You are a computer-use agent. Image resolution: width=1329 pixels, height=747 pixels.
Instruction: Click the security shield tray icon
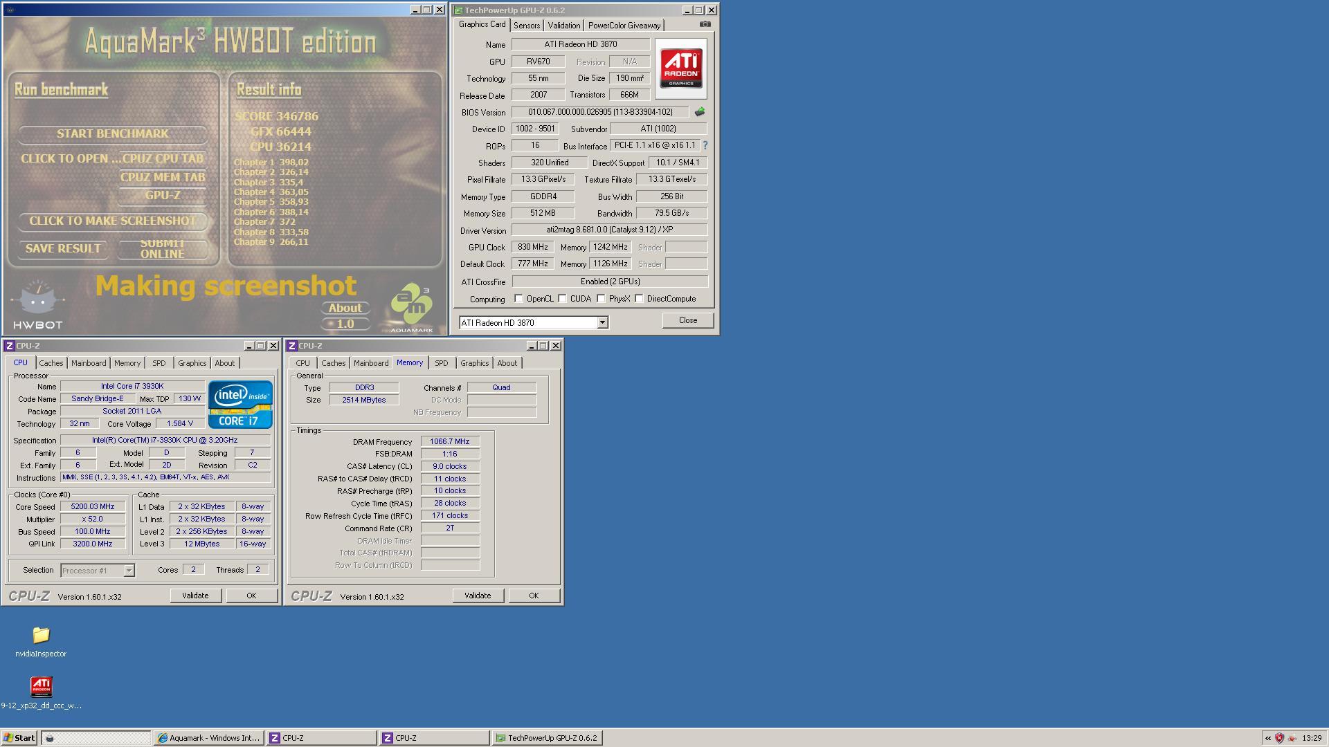pyautogui.click(x=1279, y=738)
